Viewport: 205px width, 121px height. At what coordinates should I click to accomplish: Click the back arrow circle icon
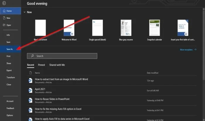coord(4,3)
